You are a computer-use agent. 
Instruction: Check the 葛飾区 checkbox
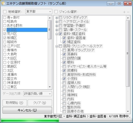(5, 66)
